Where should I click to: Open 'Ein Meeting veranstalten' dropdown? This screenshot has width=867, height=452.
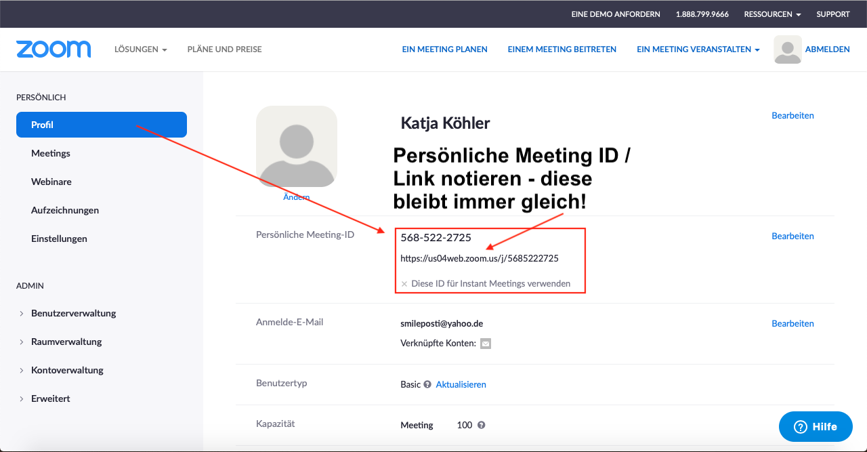(x=698, y=49)
